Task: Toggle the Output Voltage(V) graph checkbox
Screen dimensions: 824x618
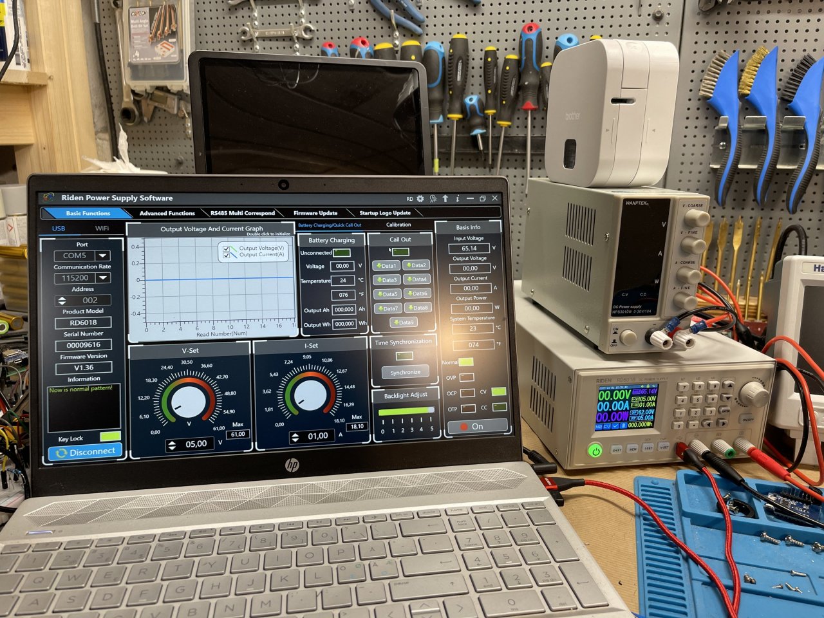Action: click(227, 248)
